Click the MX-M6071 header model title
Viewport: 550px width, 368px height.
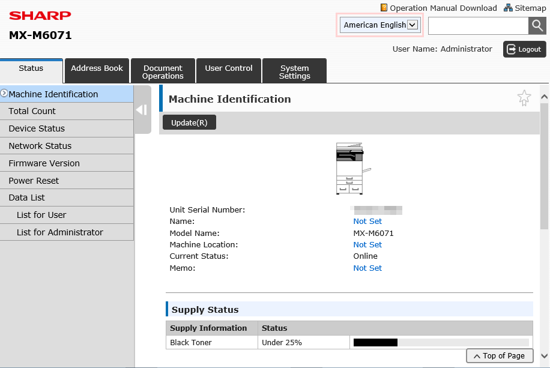click(40, 35)
